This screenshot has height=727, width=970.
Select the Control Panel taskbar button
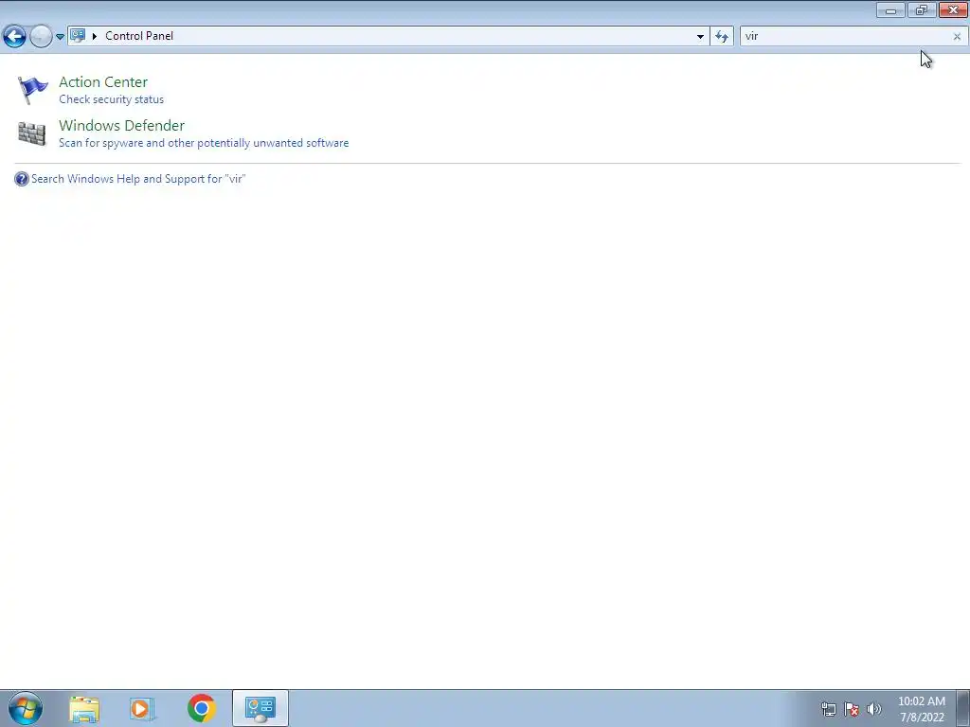[x=260, y=708]
